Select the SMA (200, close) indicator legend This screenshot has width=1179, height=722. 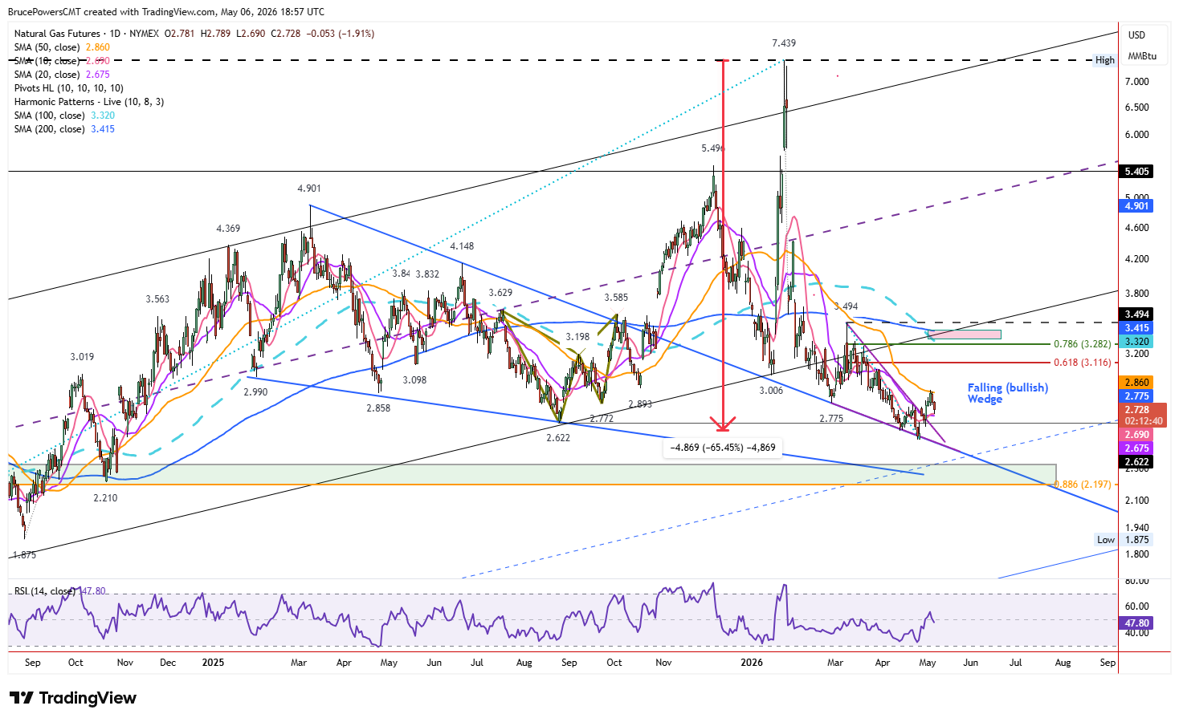click(x=64, y=129)
